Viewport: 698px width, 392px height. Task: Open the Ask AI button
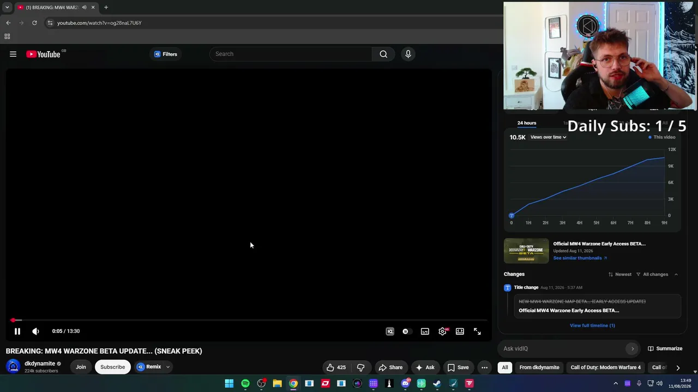click(x=425, y=367)
